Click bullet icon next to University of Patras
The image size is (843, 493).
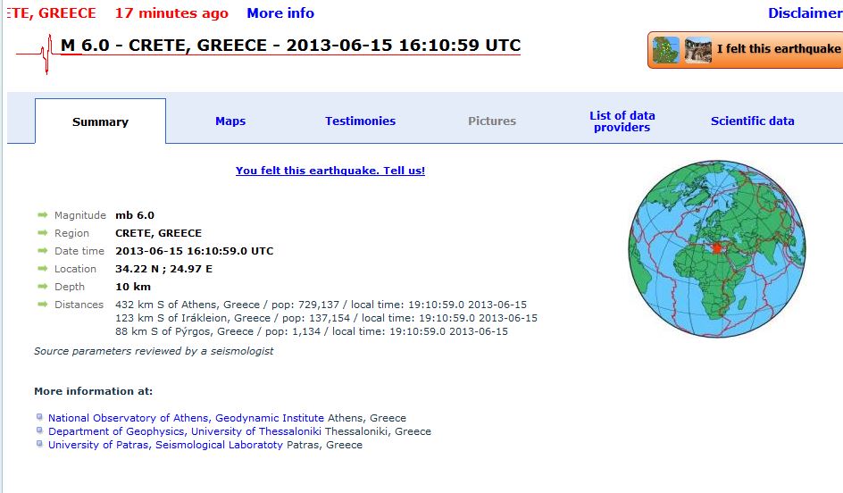click(x=39, y=444)
